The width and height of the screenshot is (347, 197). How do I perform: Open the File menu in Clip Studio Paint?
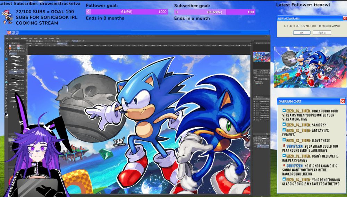tap(7, 38)
